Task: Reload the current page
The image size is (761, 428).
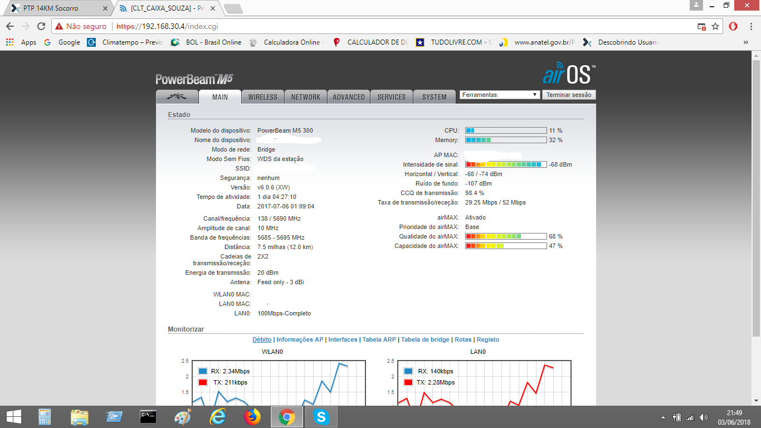Action: point(41,26)
